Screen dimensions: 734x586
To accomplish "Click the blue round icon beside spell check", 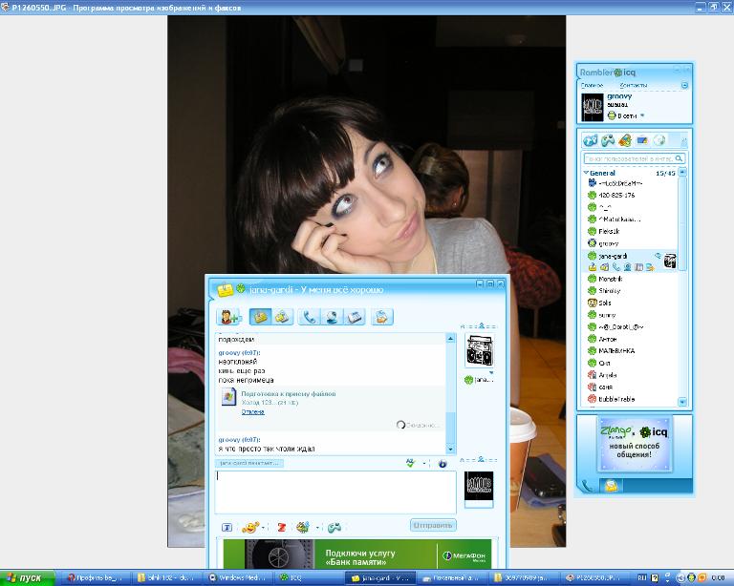I will point(443,464).
